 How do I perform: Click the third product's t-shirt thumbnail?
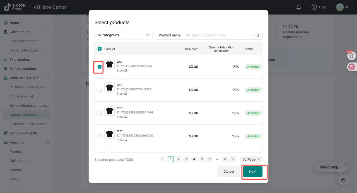[x=109, y=111]
